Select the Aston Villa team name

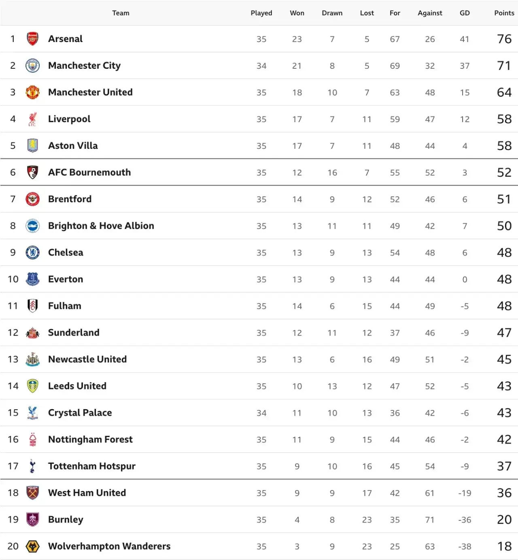coord(73,146)
